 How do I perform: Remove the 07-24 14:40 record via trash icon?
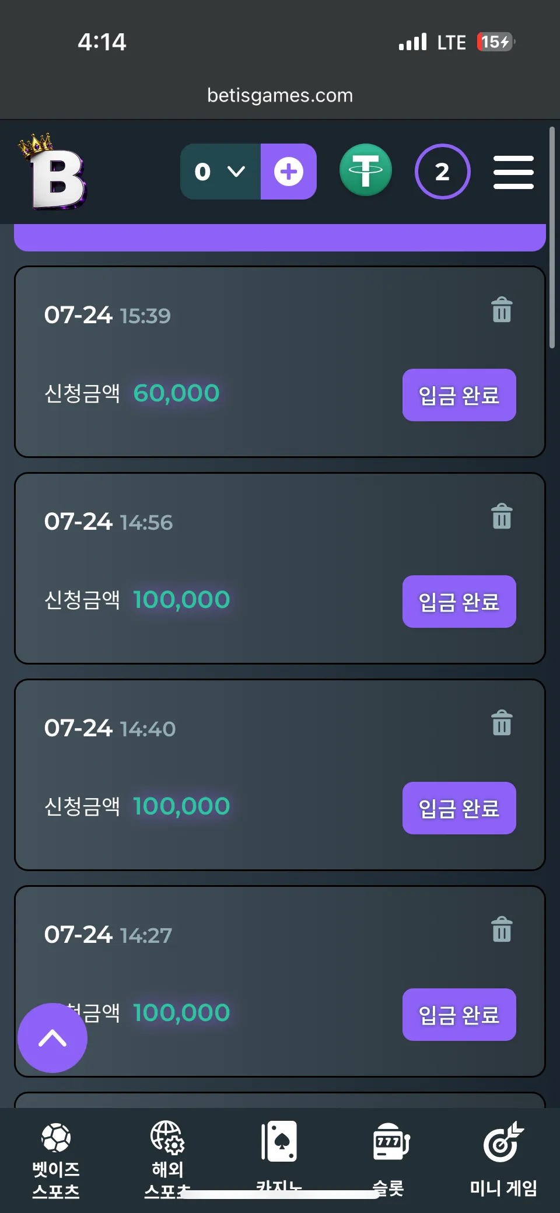(502, 723)
